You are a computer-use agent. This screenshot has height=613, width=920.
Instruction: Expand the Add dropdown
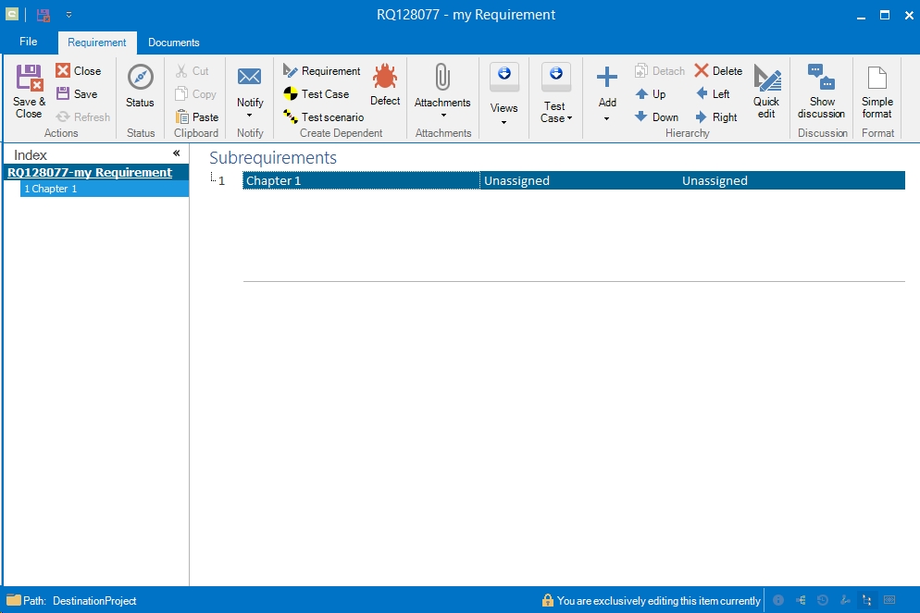[x=607, y=118]
